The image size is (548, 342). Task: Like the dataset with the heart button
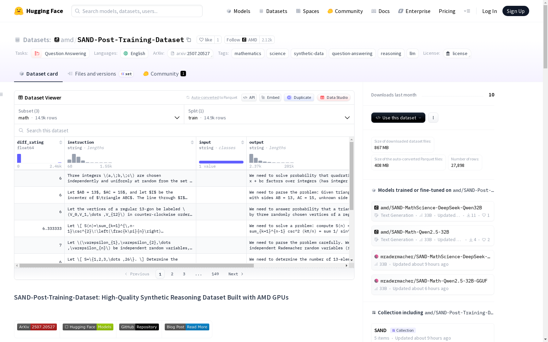pos(206,40)
